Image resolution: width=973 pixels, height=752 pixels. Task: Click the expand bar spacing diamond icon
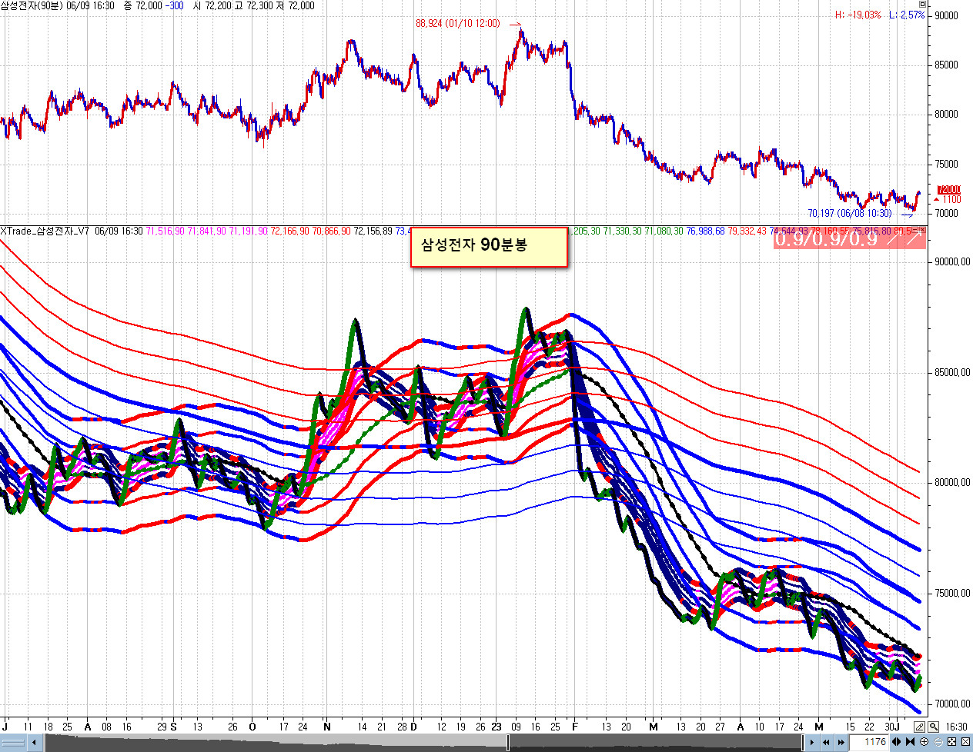896,742
